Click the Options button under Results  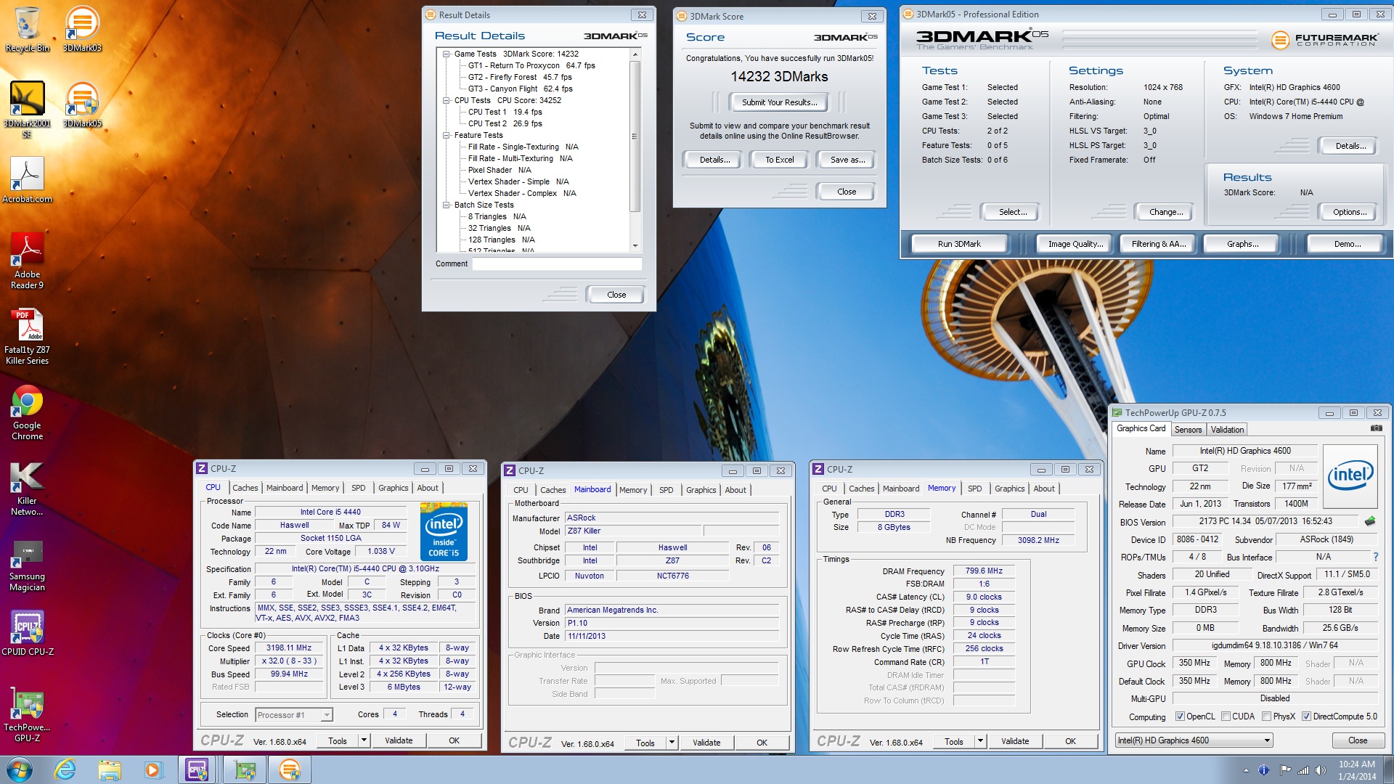pos(1350,212)
